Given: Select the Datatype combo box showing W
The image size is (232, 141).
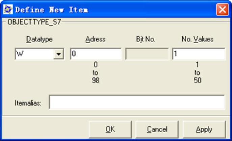Looking at the screenshot, I should 40,54.
